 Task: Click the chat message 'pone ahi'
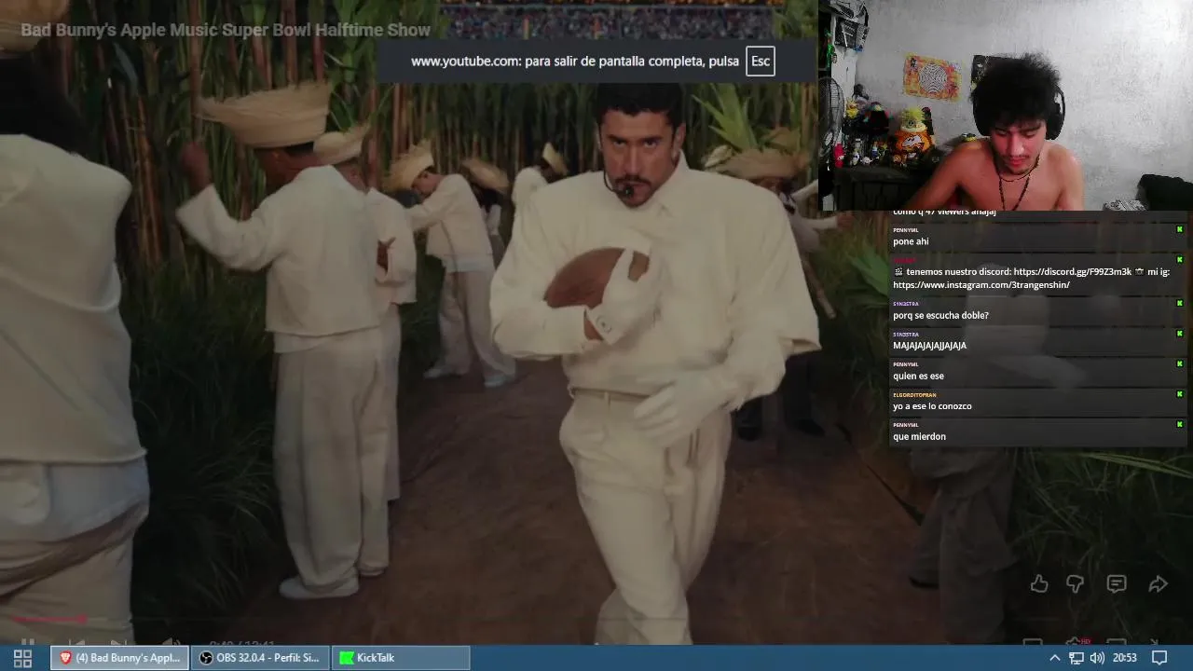pos(911,242)
